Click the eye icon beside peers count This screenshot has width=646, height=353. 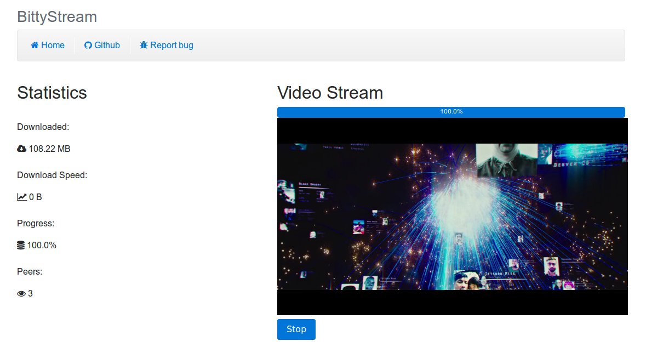coord(21,294)
